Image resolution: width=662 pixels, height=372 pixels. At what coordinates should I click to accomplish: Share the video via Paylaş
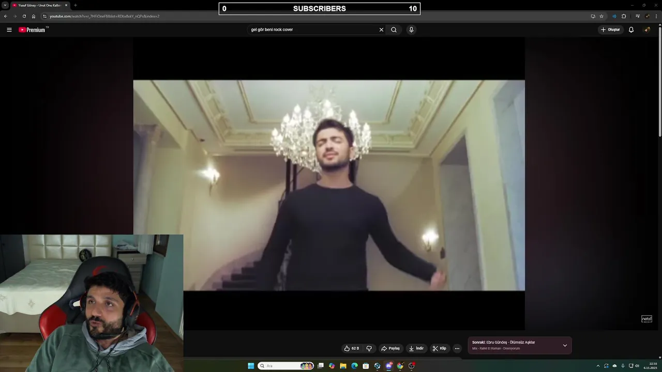(390, 348)
